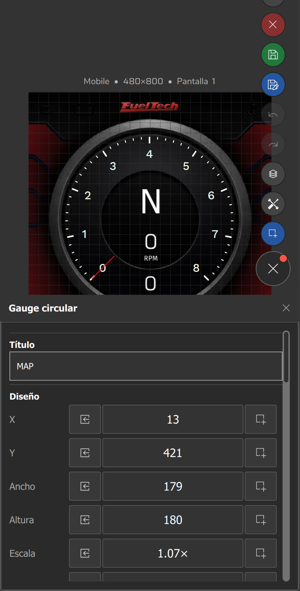Click the X value field showing 13
300x591 pixels.
173,419
